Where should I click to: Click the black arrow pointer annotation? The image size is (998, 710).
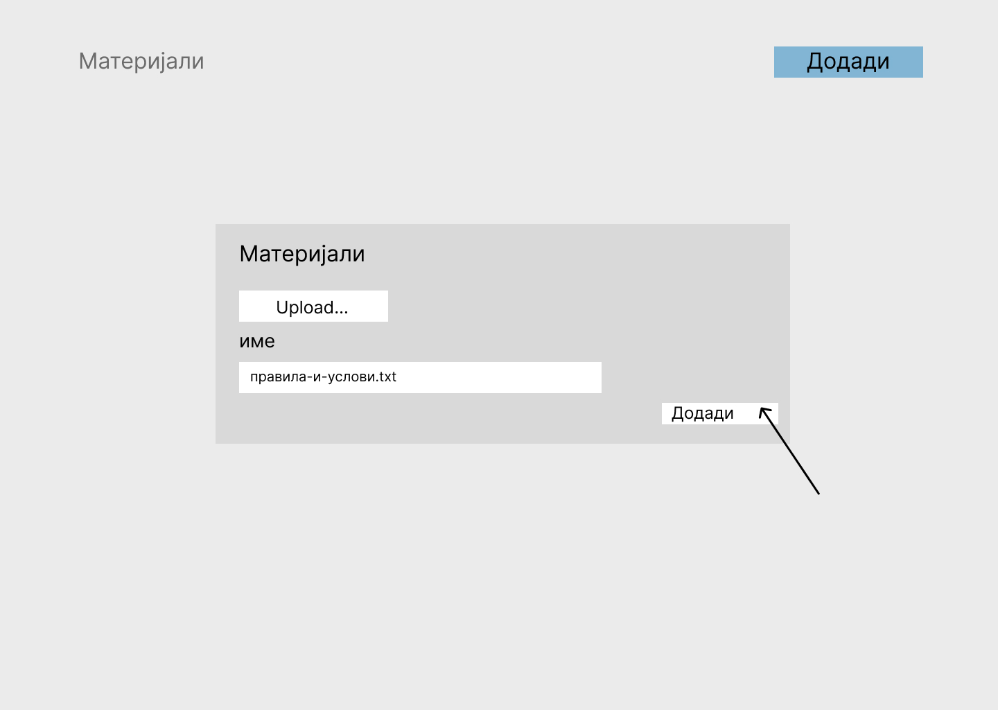click(x=790, y=451)
